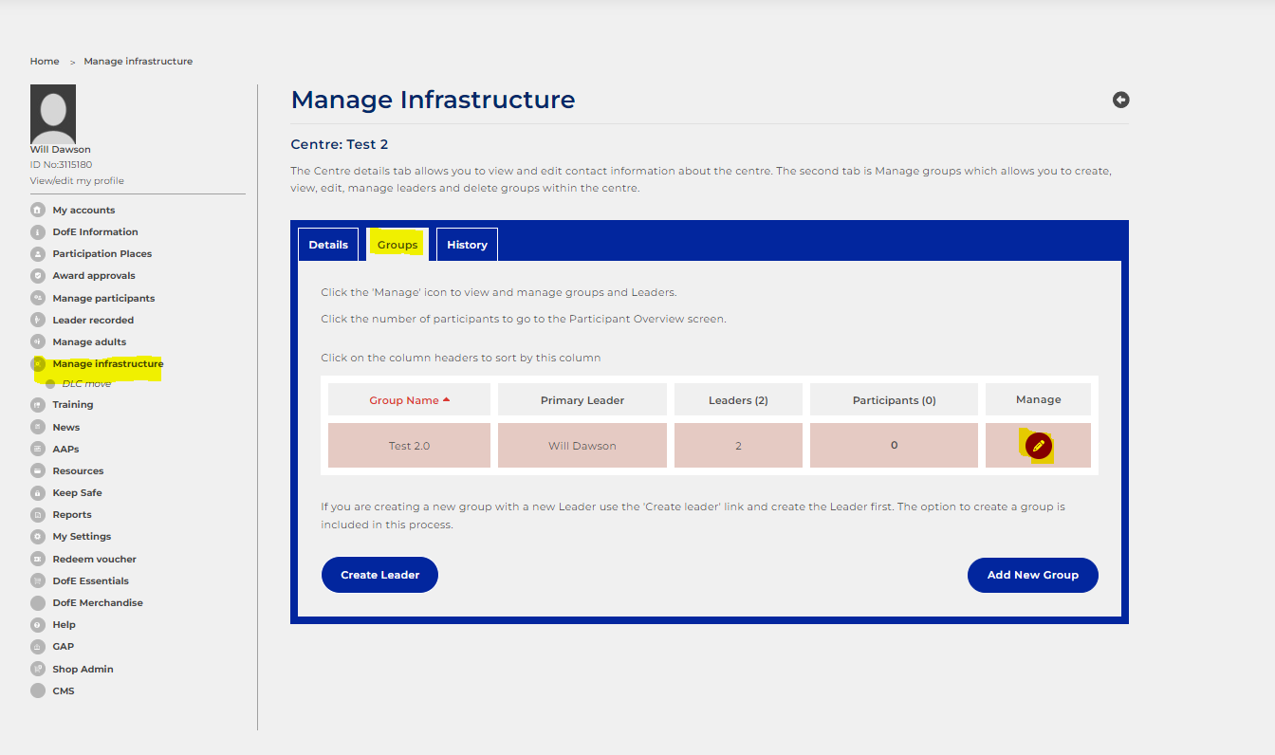Click the My accounts home icon

(38, 210)
